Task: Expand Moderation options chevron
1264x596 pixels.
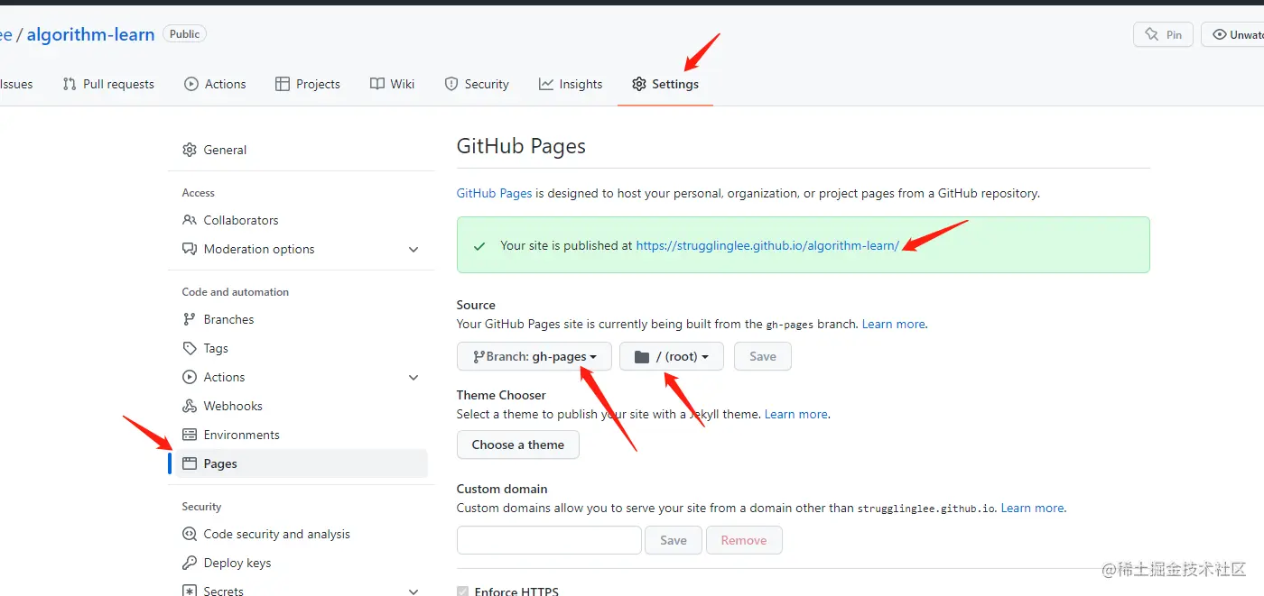Action: pyautogui.click(x=414, y=249)
